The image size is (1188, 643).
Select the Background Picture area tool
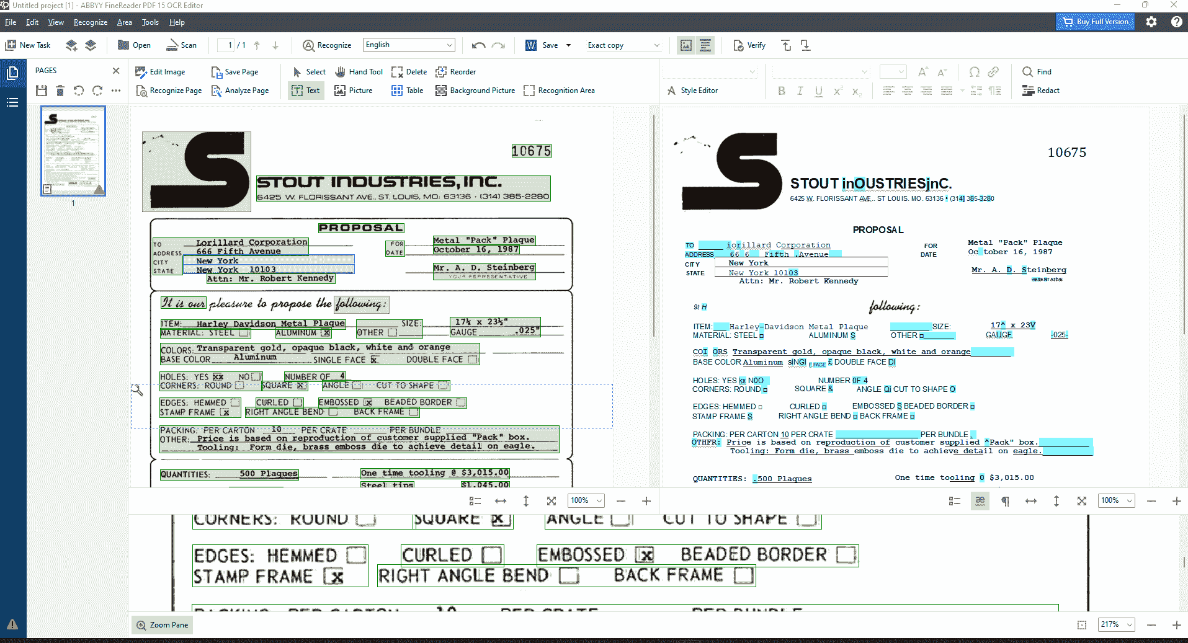point(475,91)
